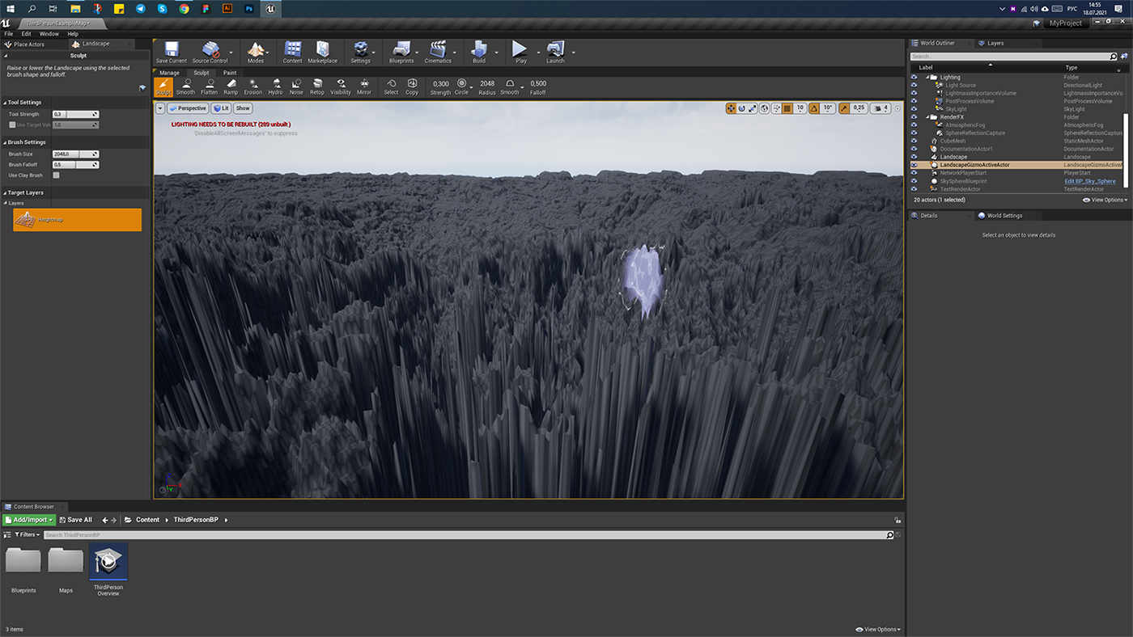Toggle grid snapping in viewport
1133x637 pixels.
click(x=787, y=108)
